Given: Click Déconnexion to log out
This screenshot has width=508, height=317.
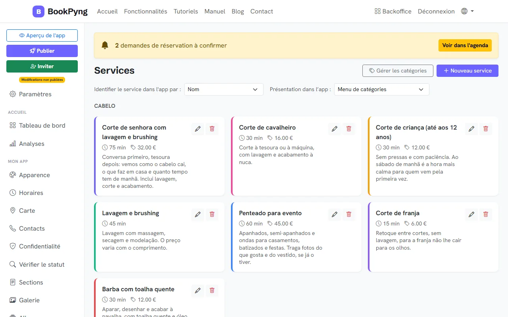Looking at the screenshot, I should pos(436,11).
